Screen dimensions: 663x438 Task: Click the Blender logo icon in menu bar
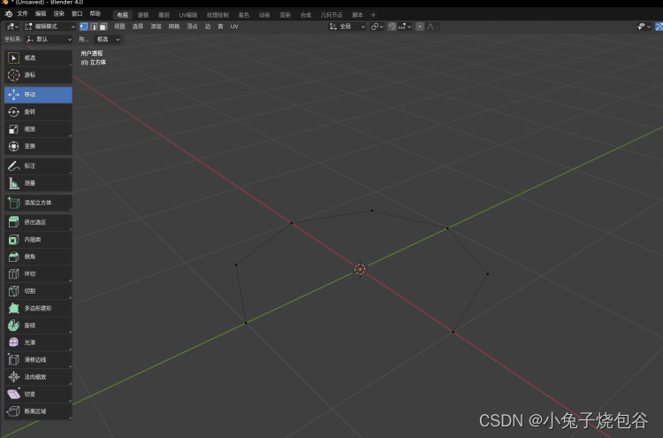[9, 14]
